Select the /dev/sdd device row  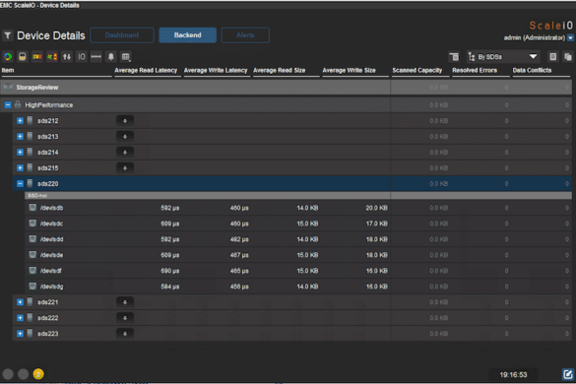pos(298,239)
